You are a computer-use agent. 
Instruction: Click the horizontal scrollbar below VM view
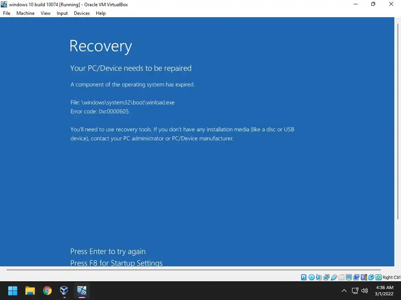[x=194, y=270]
